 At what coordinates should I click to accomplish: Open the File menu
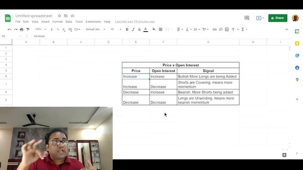click(18, 22)
